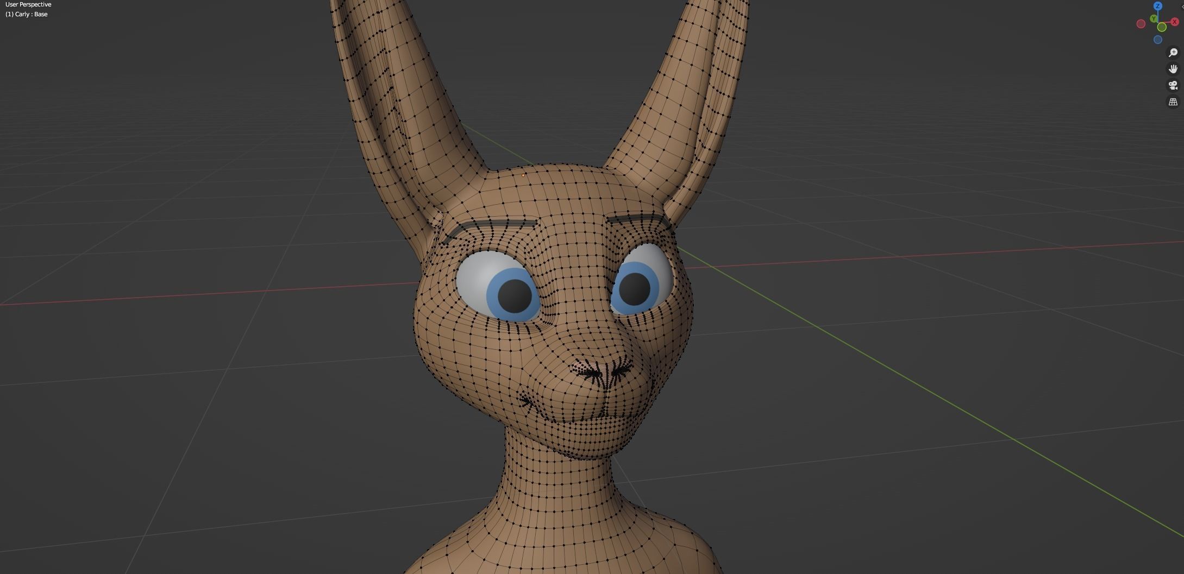The image size is (1184, 574).
Task: Click the unlabeled red negative X gizmo circle
Action: tap(1141, 23)
